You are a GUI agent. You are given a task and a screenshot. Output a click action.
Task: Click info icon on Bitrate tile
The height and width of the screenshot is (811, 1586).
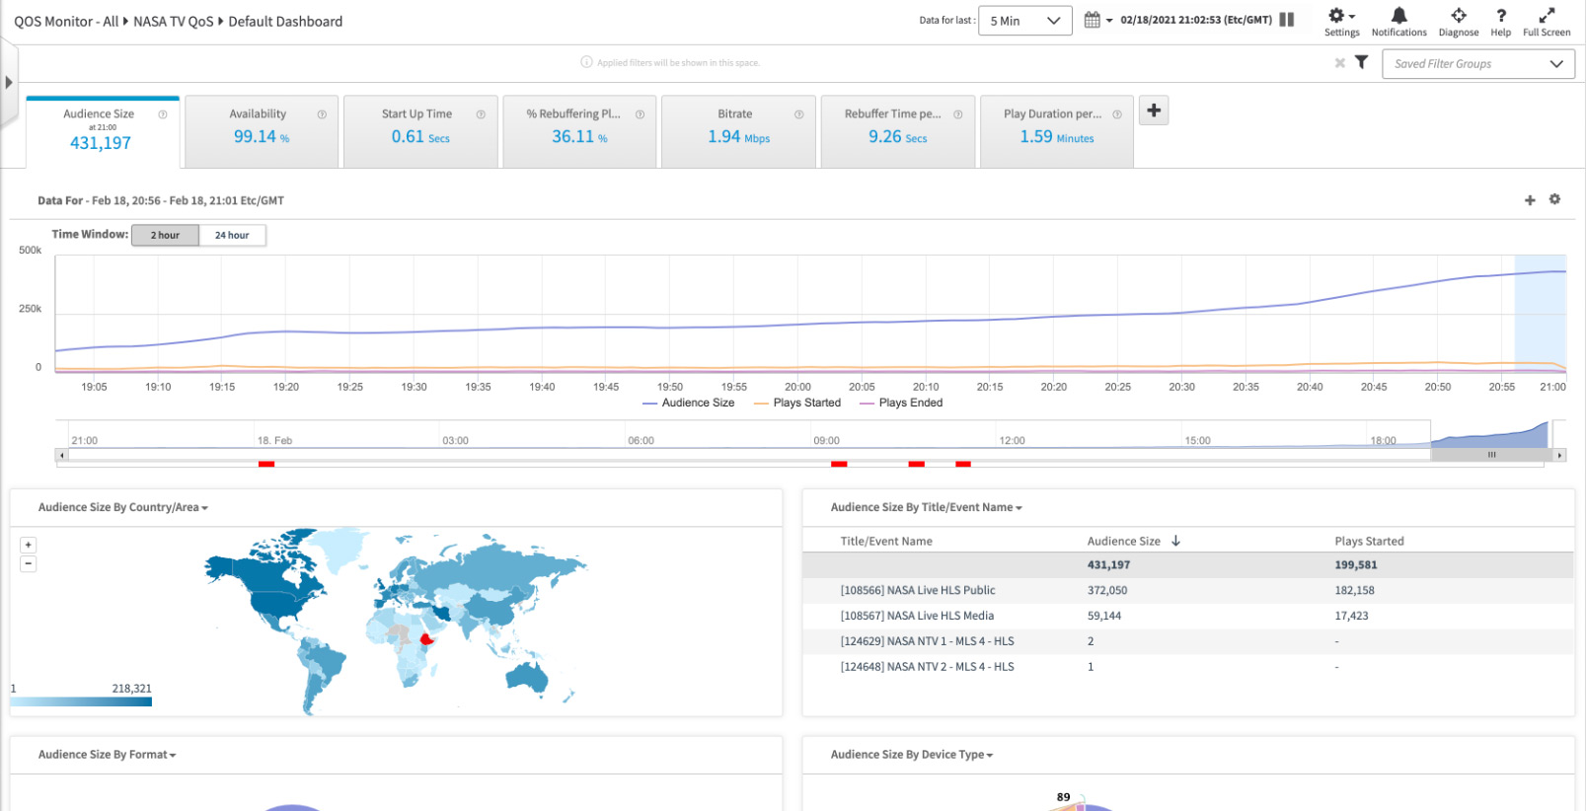(x=798, y=114)
